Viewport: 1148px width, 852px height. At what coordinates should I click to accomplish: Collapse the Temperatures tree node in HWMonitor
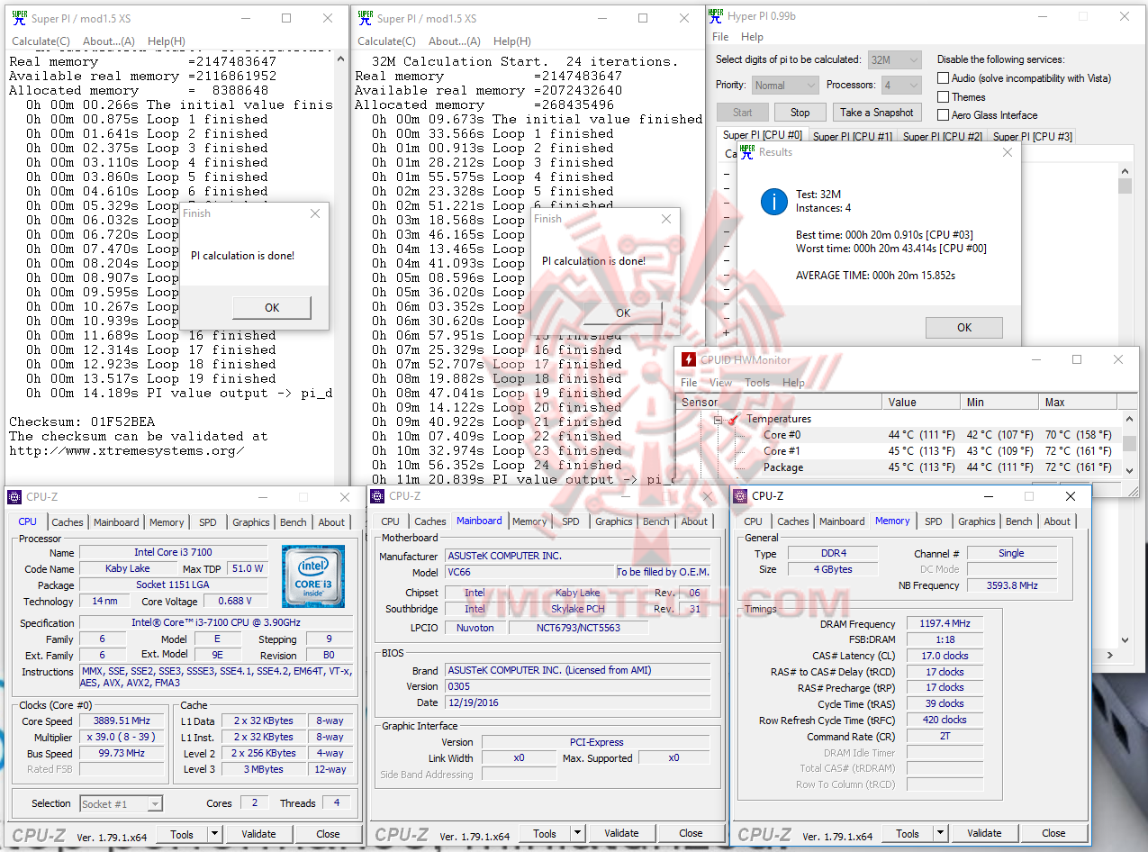718,419
